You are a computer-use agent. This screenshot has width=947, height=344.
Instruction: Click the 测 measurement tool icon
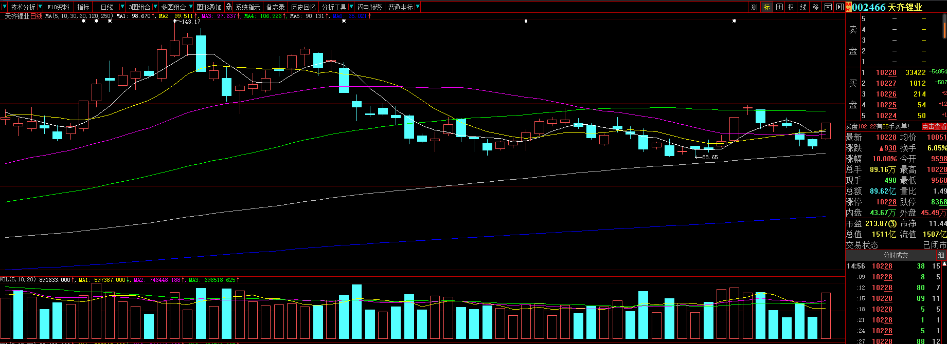pyautogui.click(x=754, y=7)
